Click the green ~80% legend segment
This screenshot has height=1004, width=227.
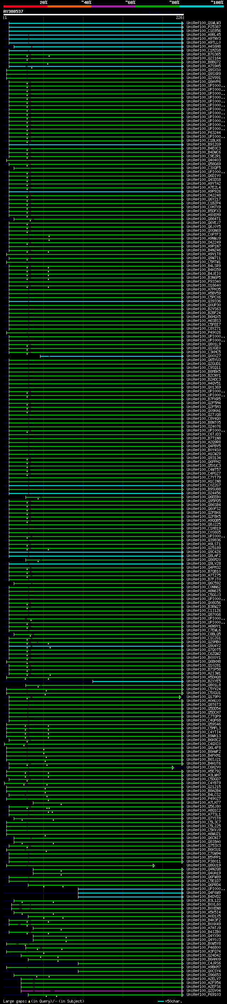click(x=157, y=6)
